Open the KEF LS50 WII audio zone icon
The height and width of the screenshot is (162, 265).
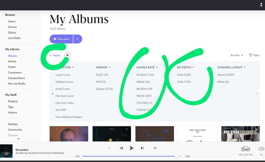tap(245, 149)
